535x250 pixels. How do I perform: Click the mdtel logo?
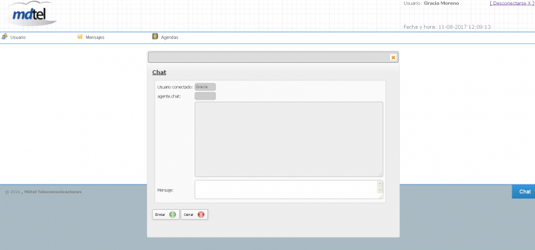pyautogui.click(x=30, y=14)
